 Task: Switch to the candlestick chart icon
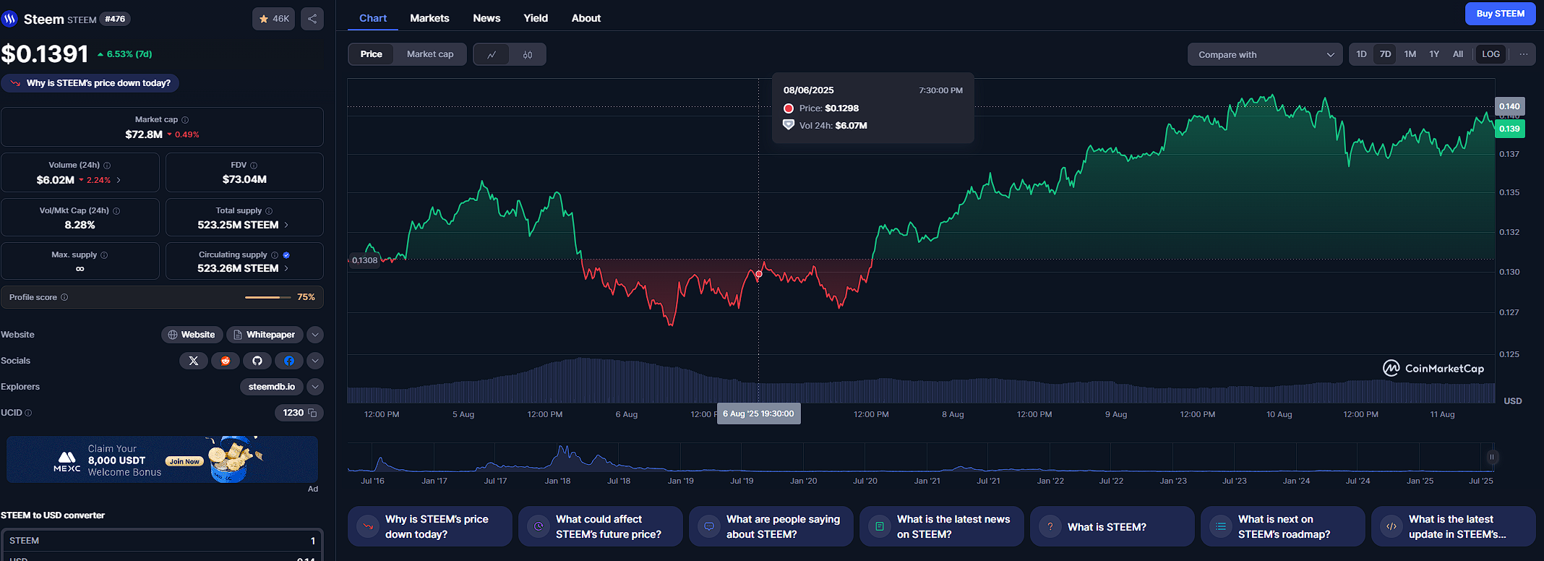528,54
